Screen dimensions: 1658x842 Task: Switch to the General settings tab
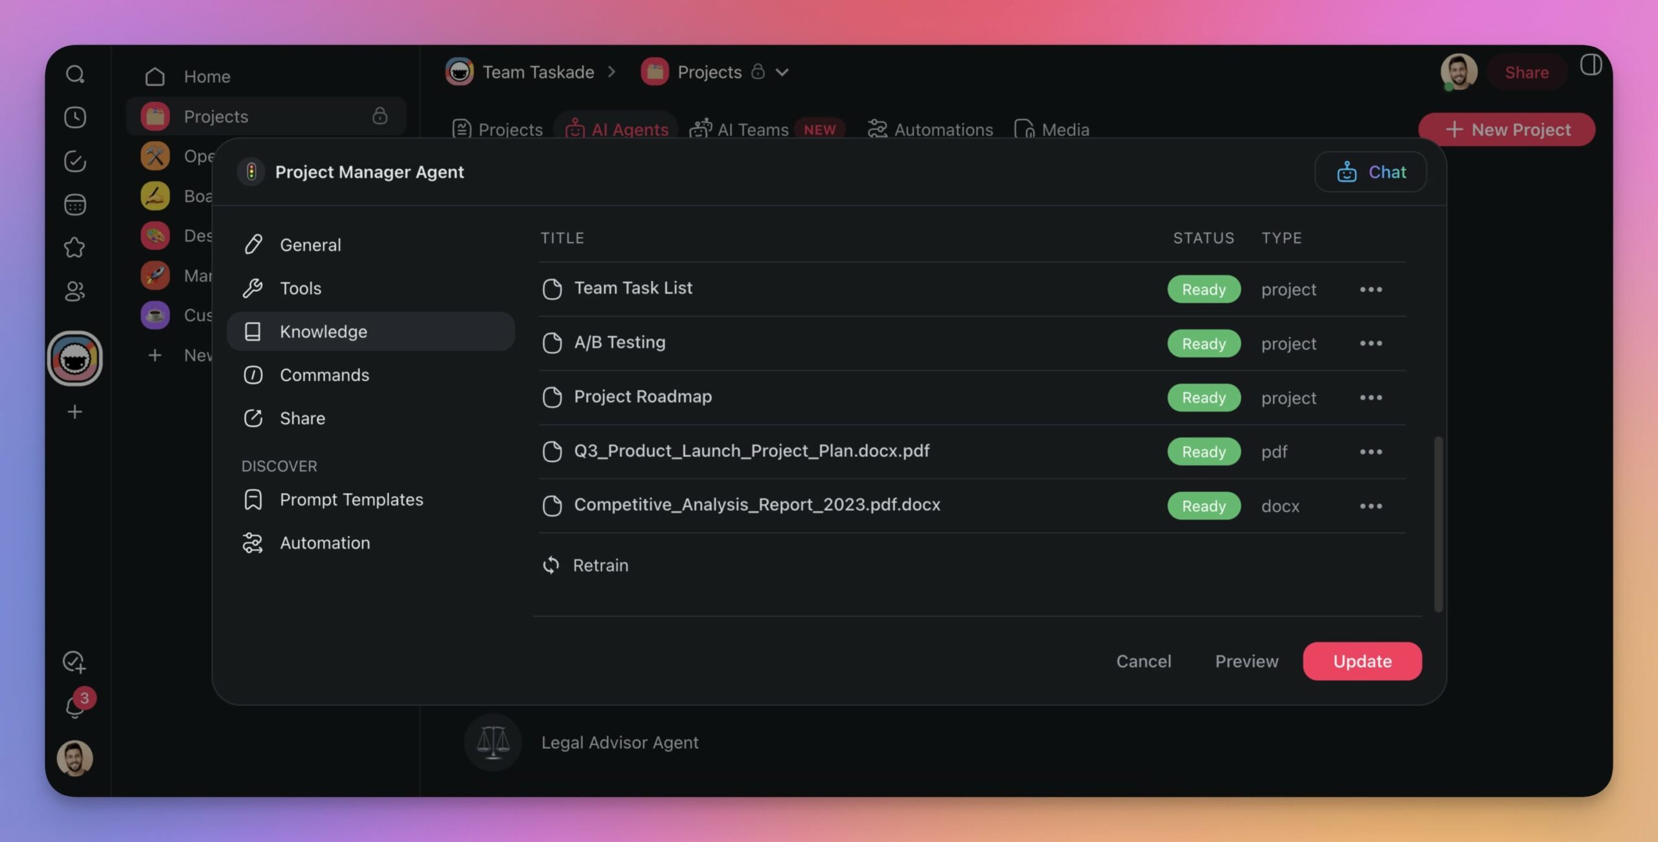coord(310,244)
